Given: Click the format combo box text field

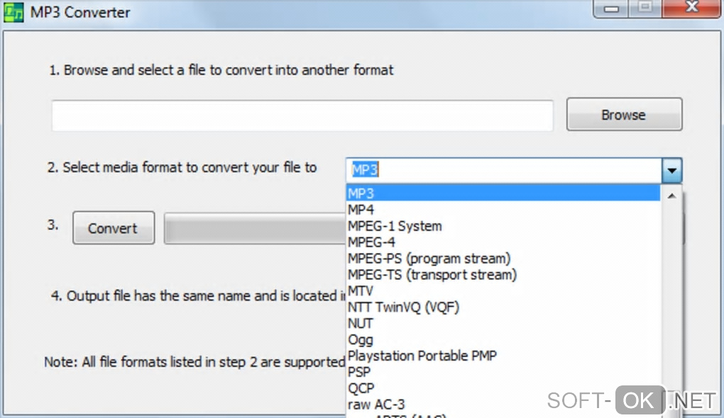Looking at the screenshot, I should [503, 170].
